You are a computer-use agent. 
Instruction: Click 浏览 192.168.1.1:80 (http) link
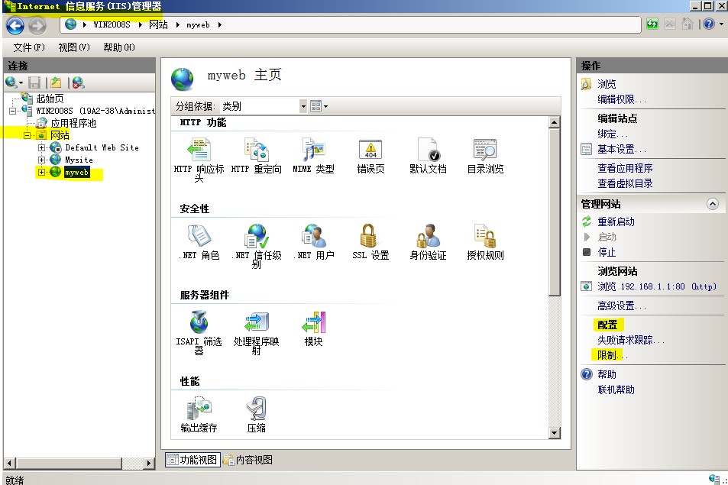[x=656, y=287]
